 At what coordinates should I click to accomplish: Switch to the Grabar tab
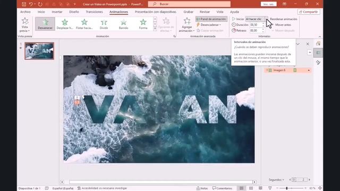pos(188,12)
